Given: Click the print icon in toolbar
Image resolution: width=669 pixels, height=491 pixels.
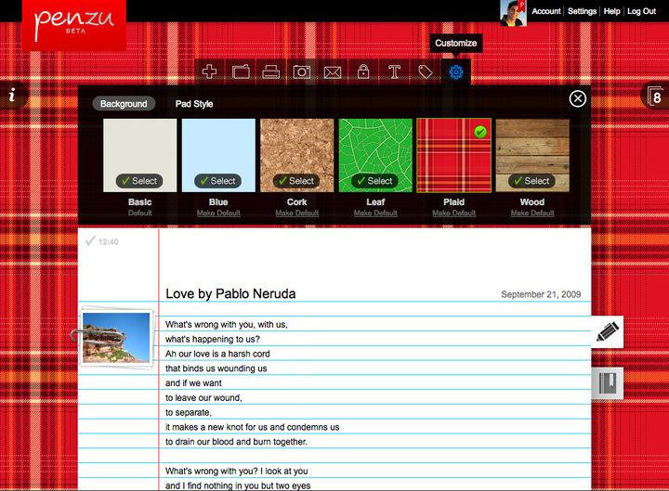Looking at the screenshot, I should [271, 71].
